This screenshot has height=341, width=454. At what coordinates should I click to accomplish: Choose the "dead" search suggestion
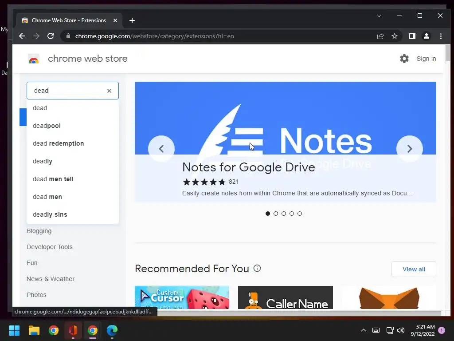(73, 108)
